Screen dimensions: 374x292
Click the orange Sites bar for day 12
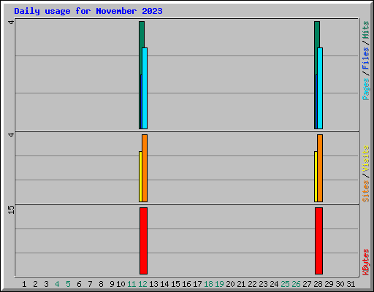point(145,168)
